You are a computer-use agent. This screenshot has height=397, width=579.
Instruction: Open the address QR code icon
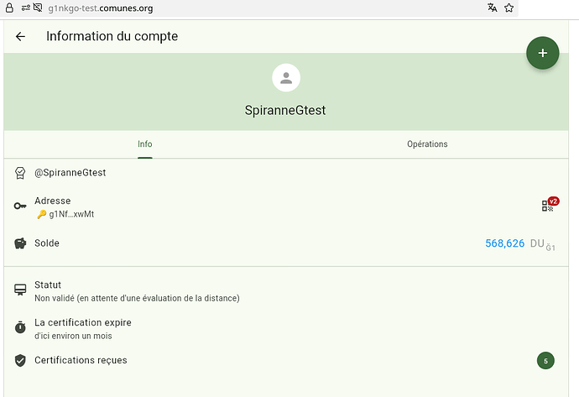pyautogui.click(x=547, y=206)
